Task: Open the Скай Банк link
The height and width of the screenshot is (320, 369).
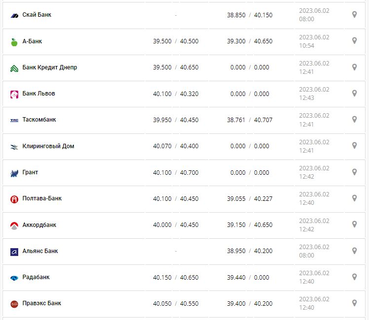Action: click(37, 15)
